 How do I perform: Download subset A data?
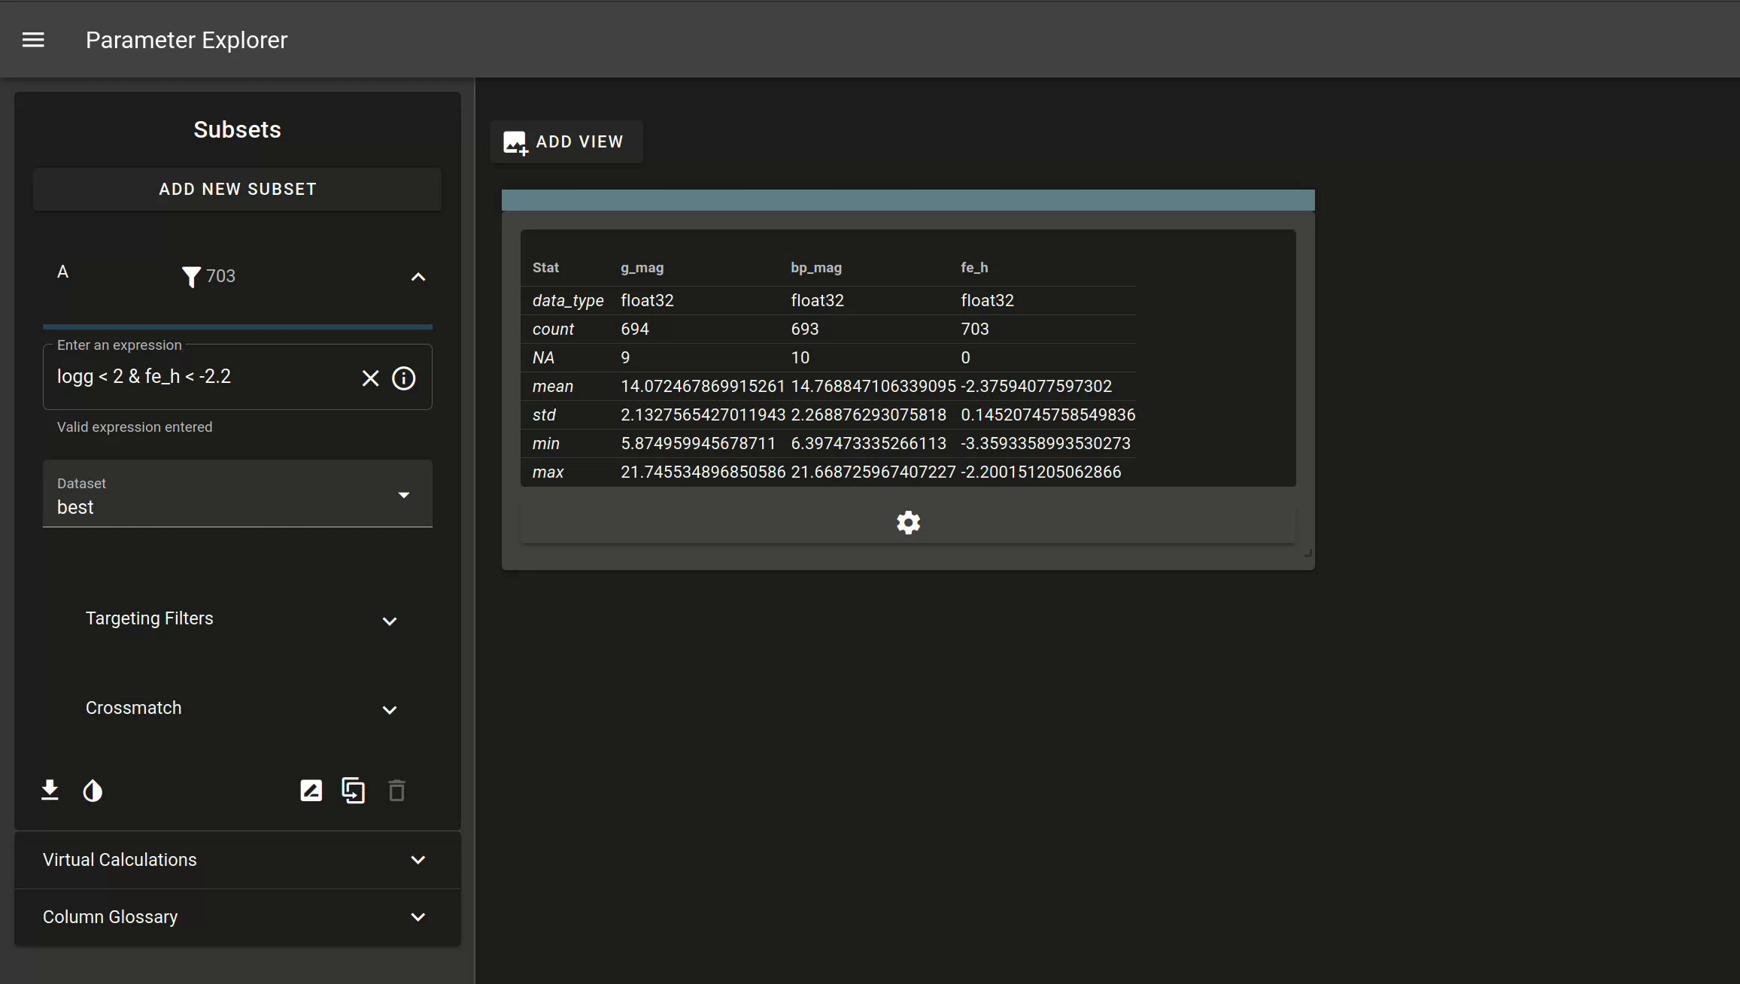pos(50,790)
